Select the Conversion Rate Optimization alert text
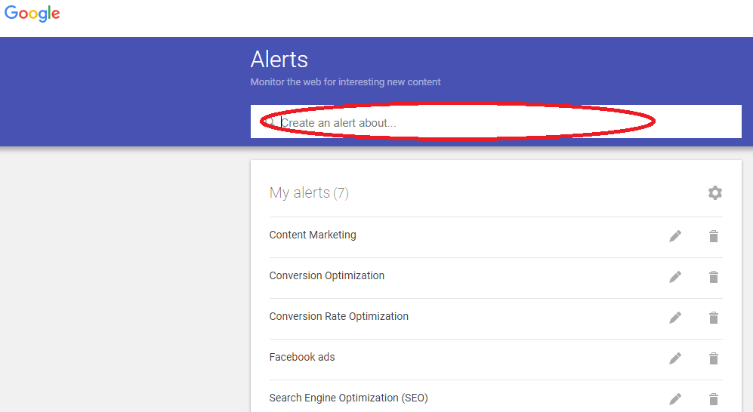 tap(338, 317)
